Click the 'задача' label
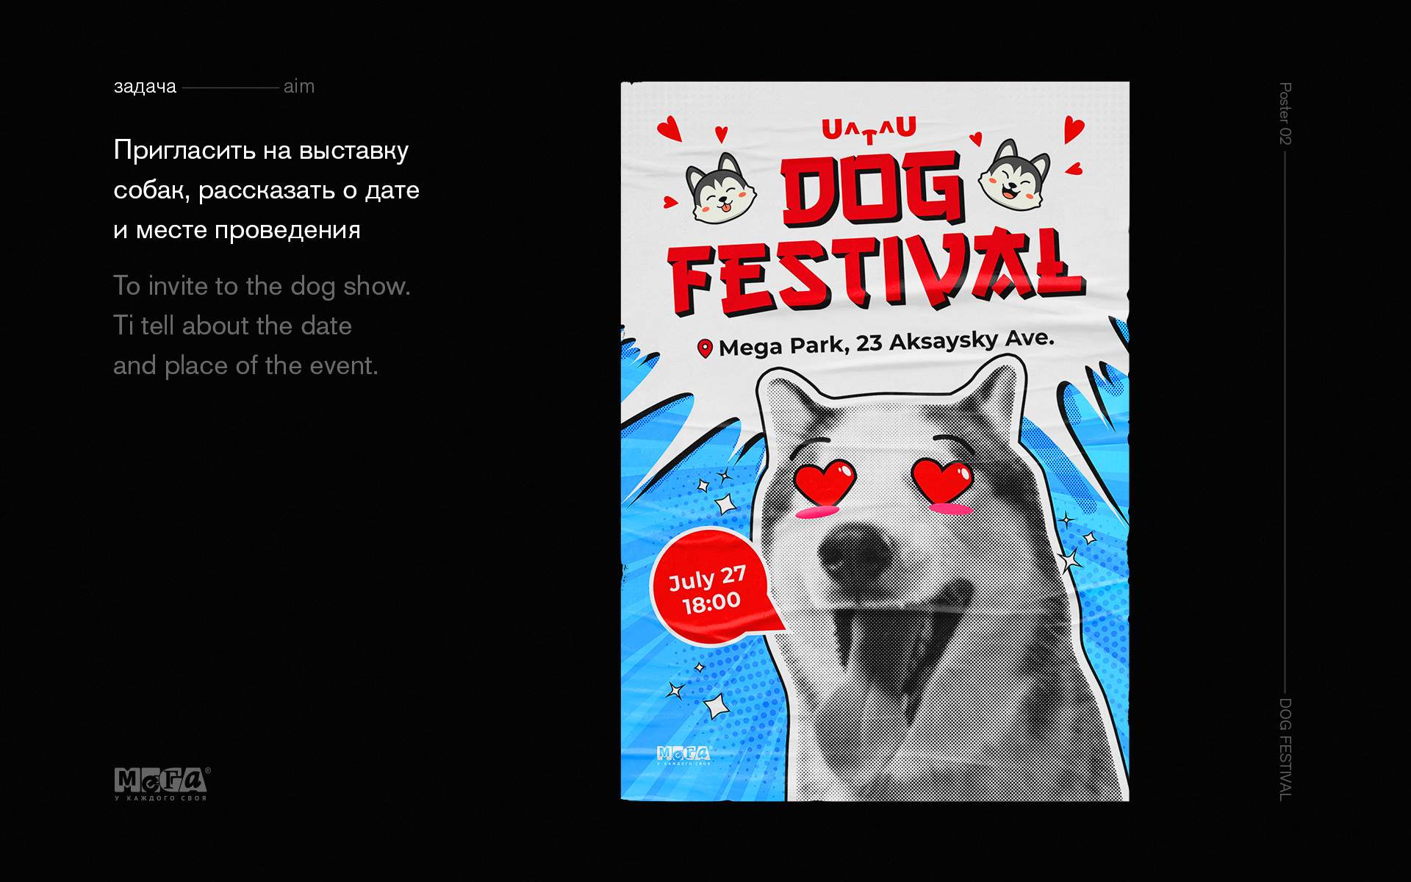Image resolution: width=1411 pixels, height=882 pixels. pos(145,87)
